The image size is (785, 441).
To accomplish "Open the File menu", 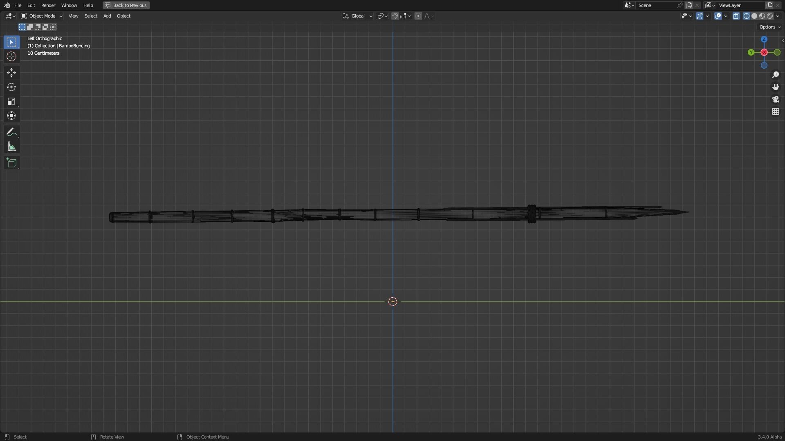I will 18,5.
